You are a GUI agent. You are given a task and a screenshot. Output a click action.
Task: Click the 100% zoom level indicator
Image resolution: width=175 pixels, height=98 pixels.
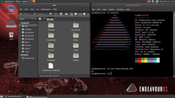tap(80, 14)
